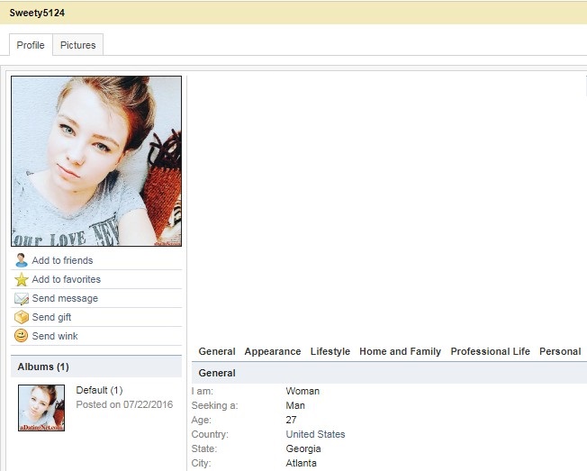Go to Home and Family section

point(400,351)
